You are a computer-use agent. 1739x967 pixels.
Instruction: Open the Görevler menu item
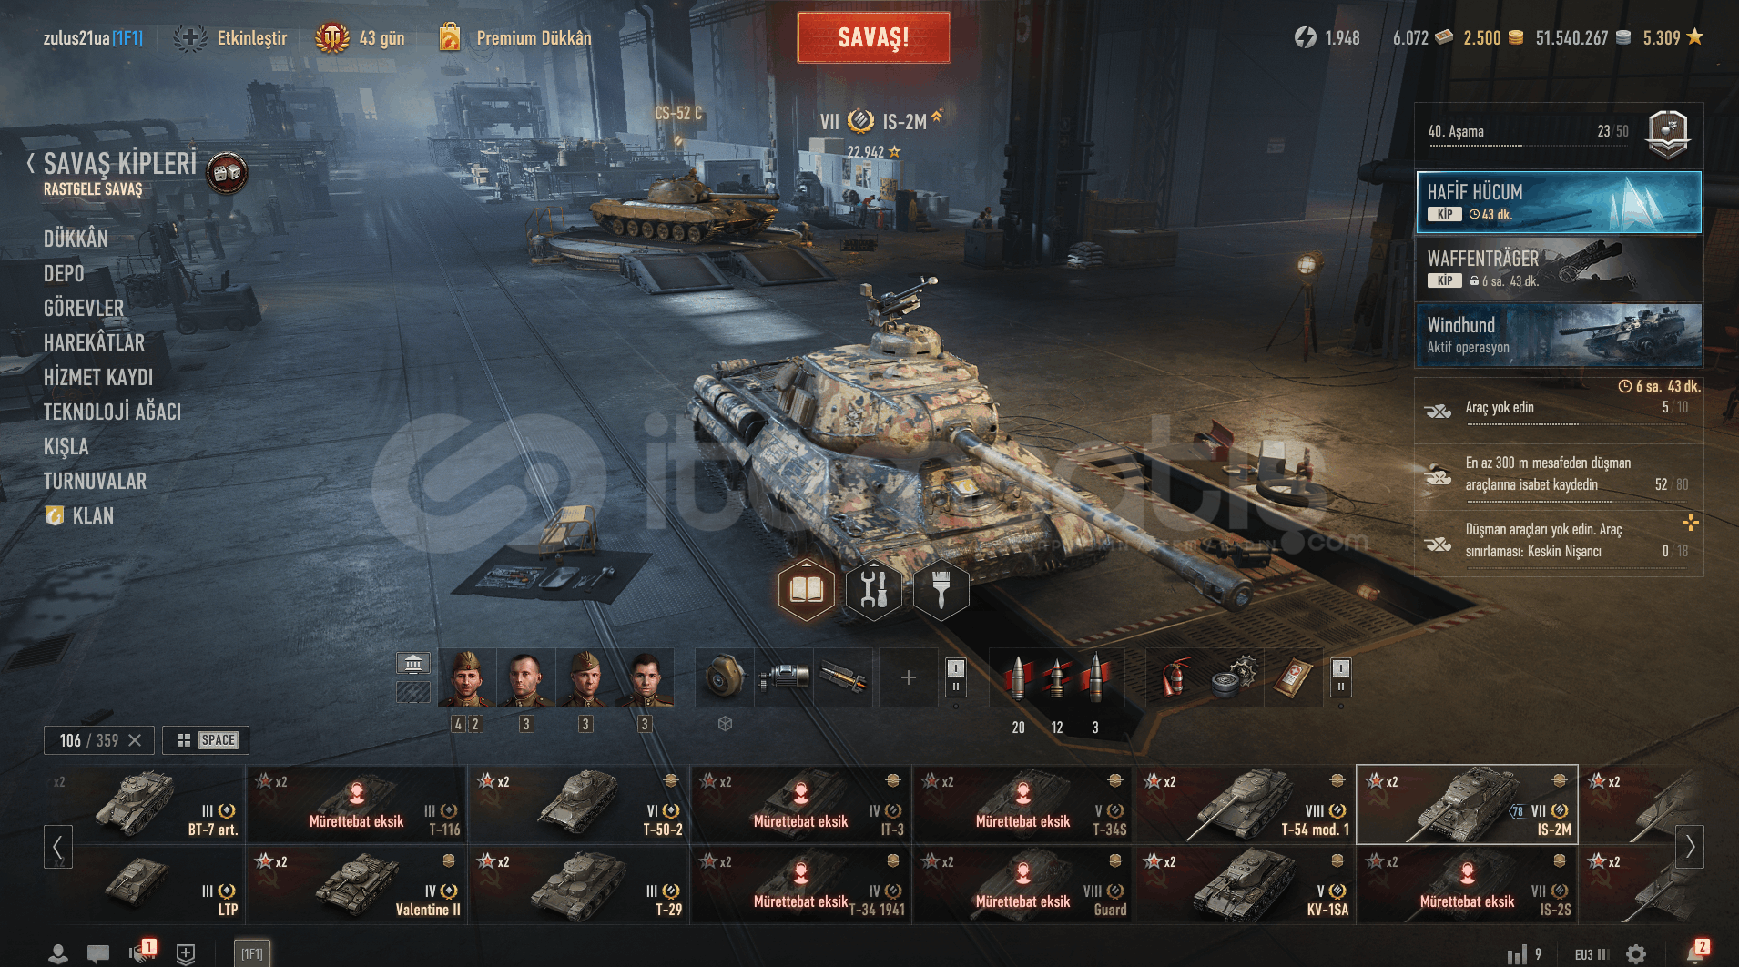pos(84,308)
